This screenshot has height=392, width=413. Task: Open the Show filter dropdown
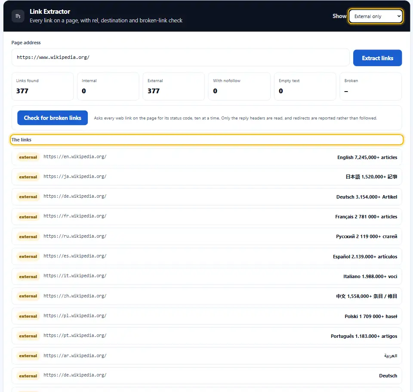(376, 16)
